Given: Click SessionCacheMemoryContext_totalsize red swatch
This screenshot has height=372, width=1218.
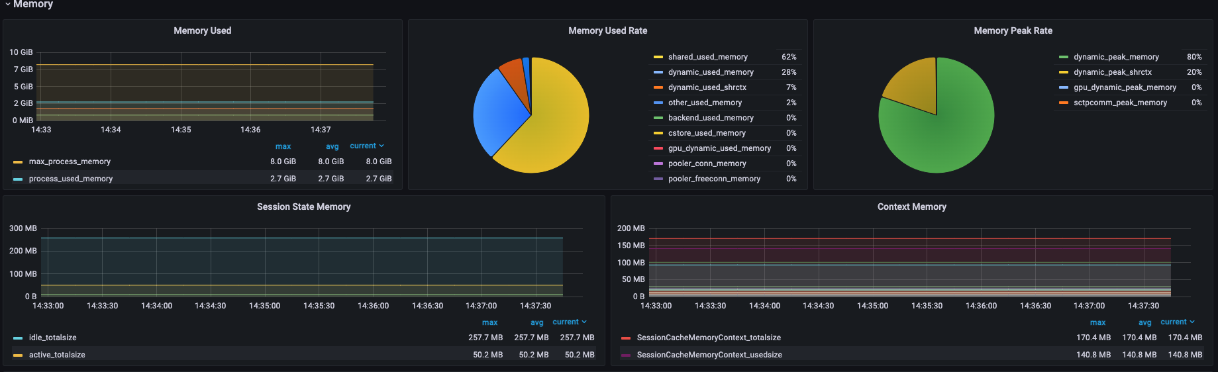Looking at the screenshot, I should click(x=626, y=338).
